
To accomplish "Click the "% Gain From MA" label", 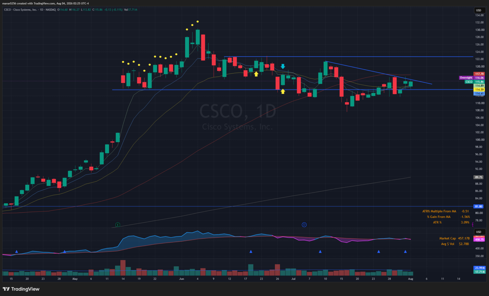I will pos(439,217).
